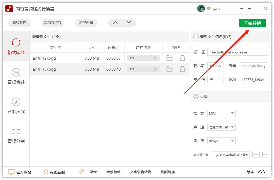Edit the 标题 title field text
This screenshot has width=274, height=180.
[237, 52]
